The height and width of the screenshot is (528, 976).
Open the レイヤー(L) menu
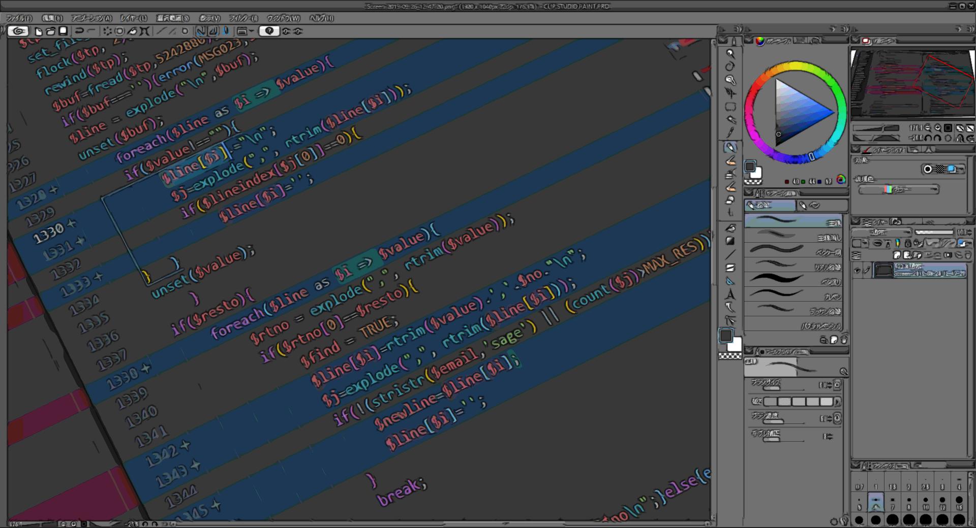coord(133,18)
